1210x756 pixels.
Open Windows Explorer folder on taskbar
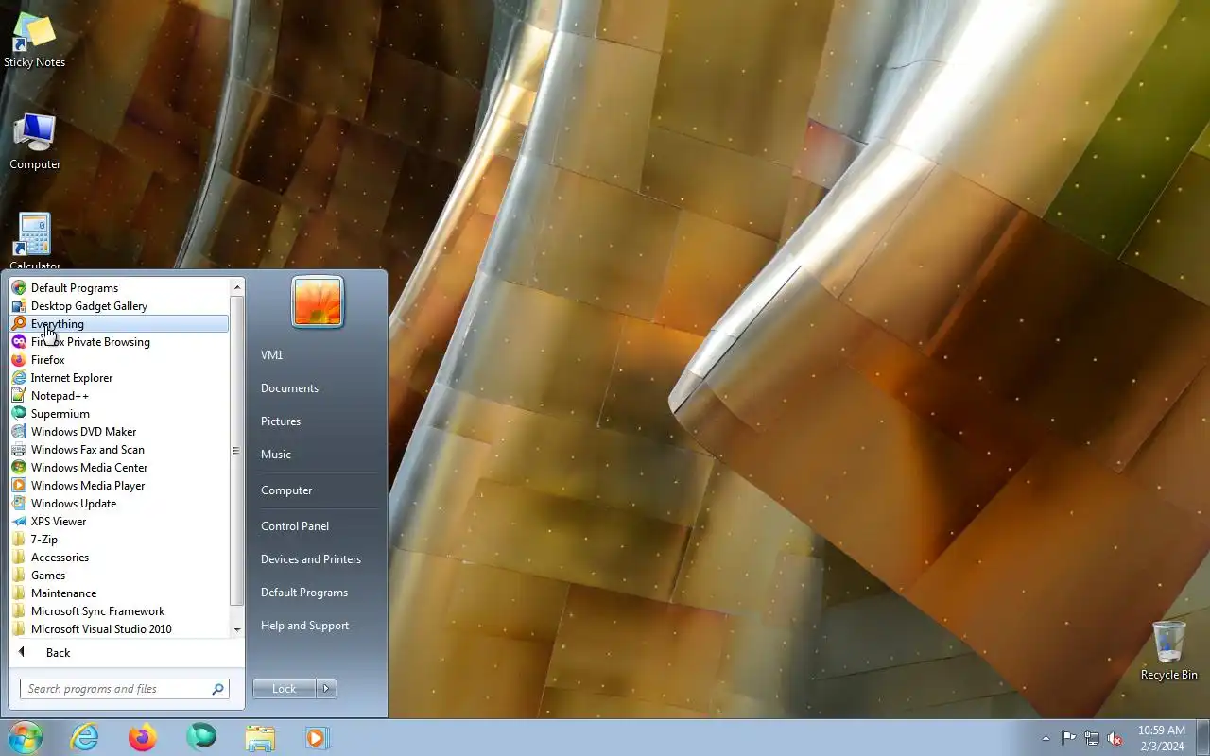tap(260, 737)
